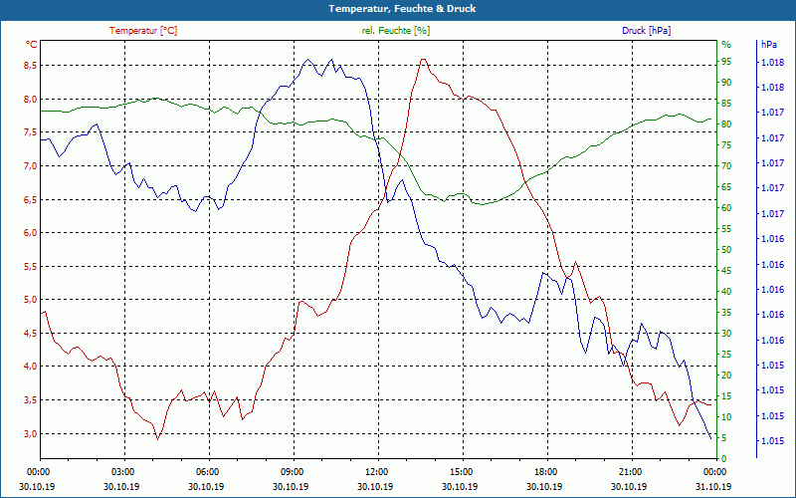Viewport: 796px width, 498px height.
Task: Click the '20' humidity axis tick
Action: pyautogui.click(x=726, y=375)
